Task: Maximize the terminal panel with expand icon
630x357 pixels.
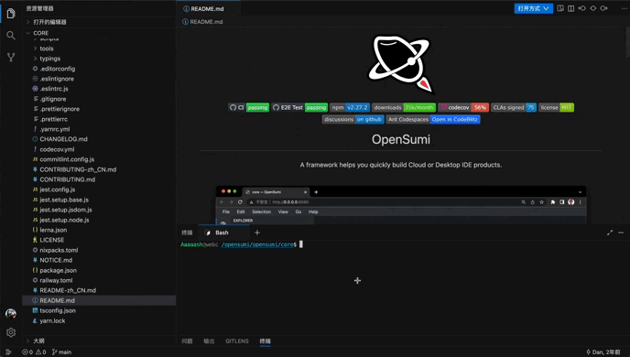Action: tap(610, 233)
